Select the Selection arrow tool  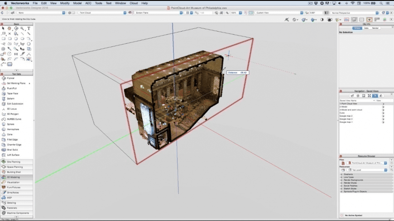click(3, 28)
